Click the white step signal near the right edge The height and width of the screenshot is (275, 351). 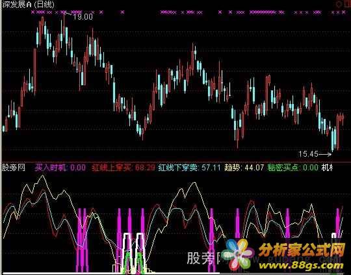tap(334, 235)
